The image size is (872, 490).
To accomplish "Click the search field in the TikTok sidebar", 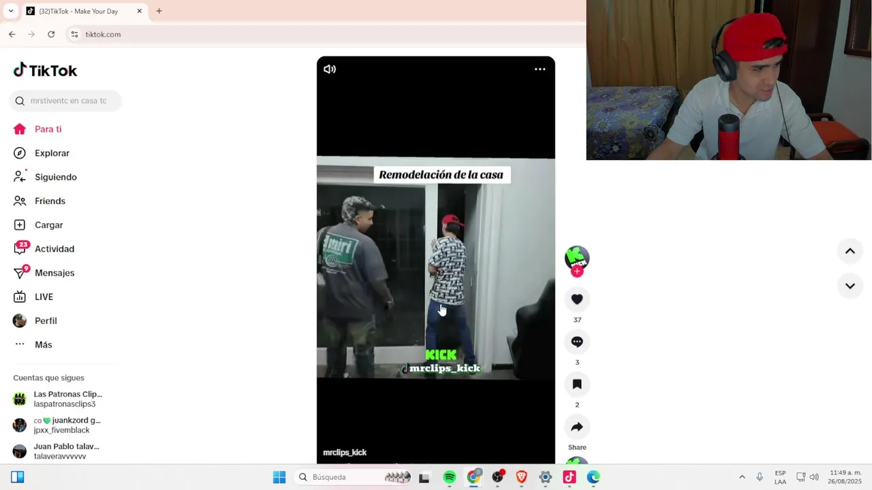I will (x=65, y=101).
